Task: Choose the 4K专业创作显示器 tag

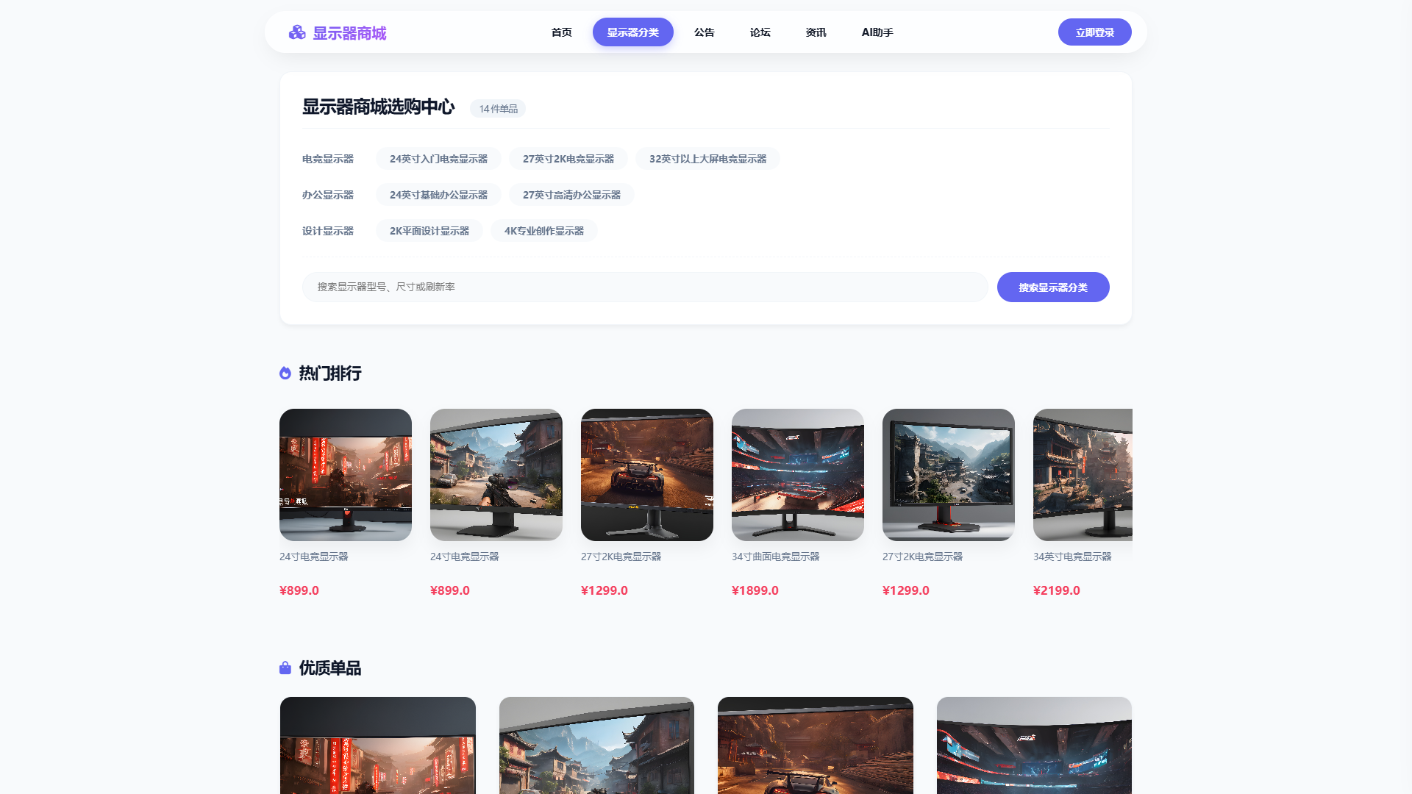Action: click(x=544, y=231)
